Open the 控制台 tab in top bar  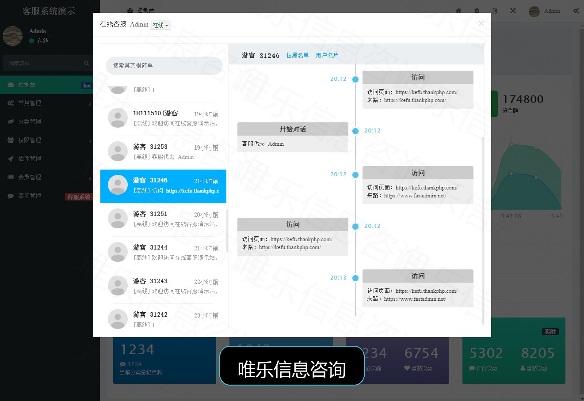click(x=141, y=11)
